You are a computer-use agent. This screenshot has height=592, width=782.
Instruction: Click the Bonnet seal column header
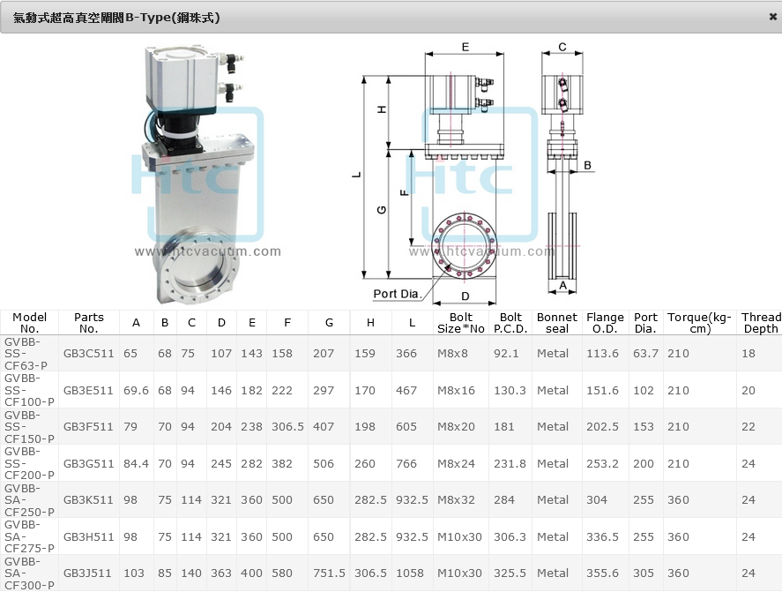pyautogui.click(x=556, y=323)
